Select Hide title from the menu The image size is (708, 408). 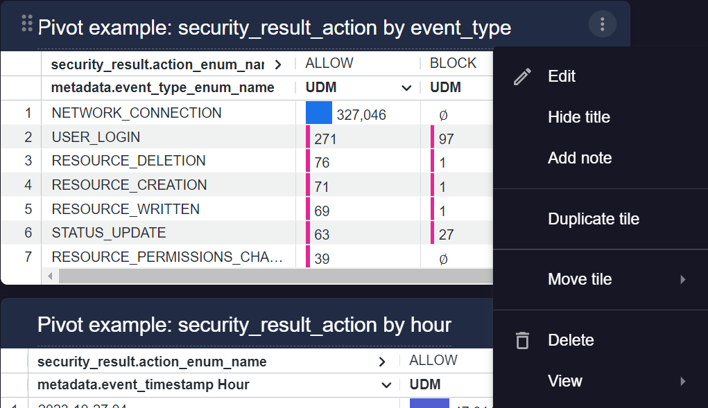click(579, 117)
